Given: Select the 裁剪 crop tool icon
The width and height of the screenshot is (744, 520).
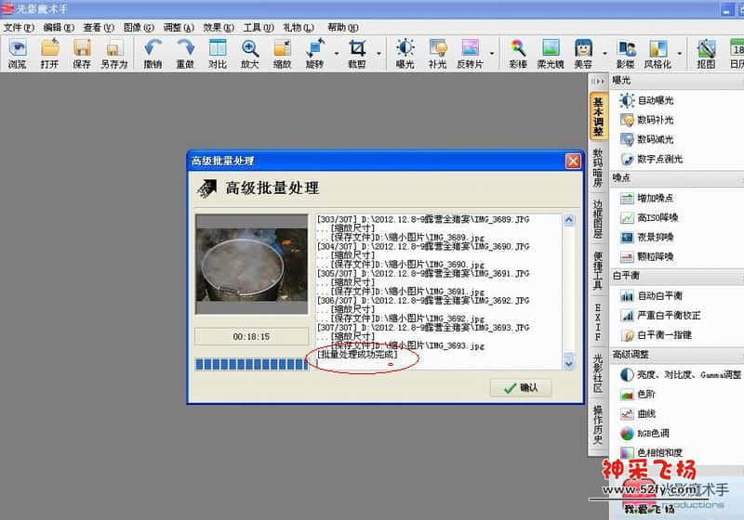Looking at the screenshot, I should 357,54.
